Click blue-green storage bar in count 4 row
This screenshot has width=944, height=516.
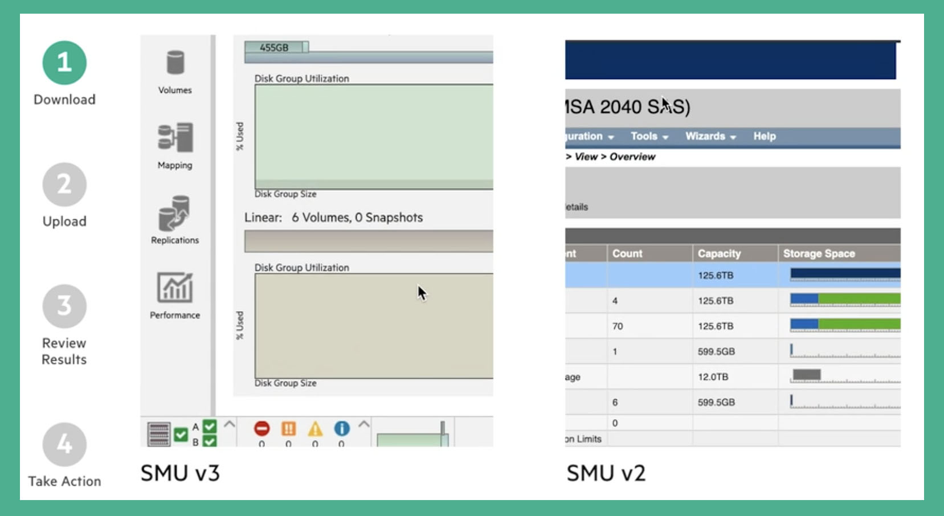845,299
